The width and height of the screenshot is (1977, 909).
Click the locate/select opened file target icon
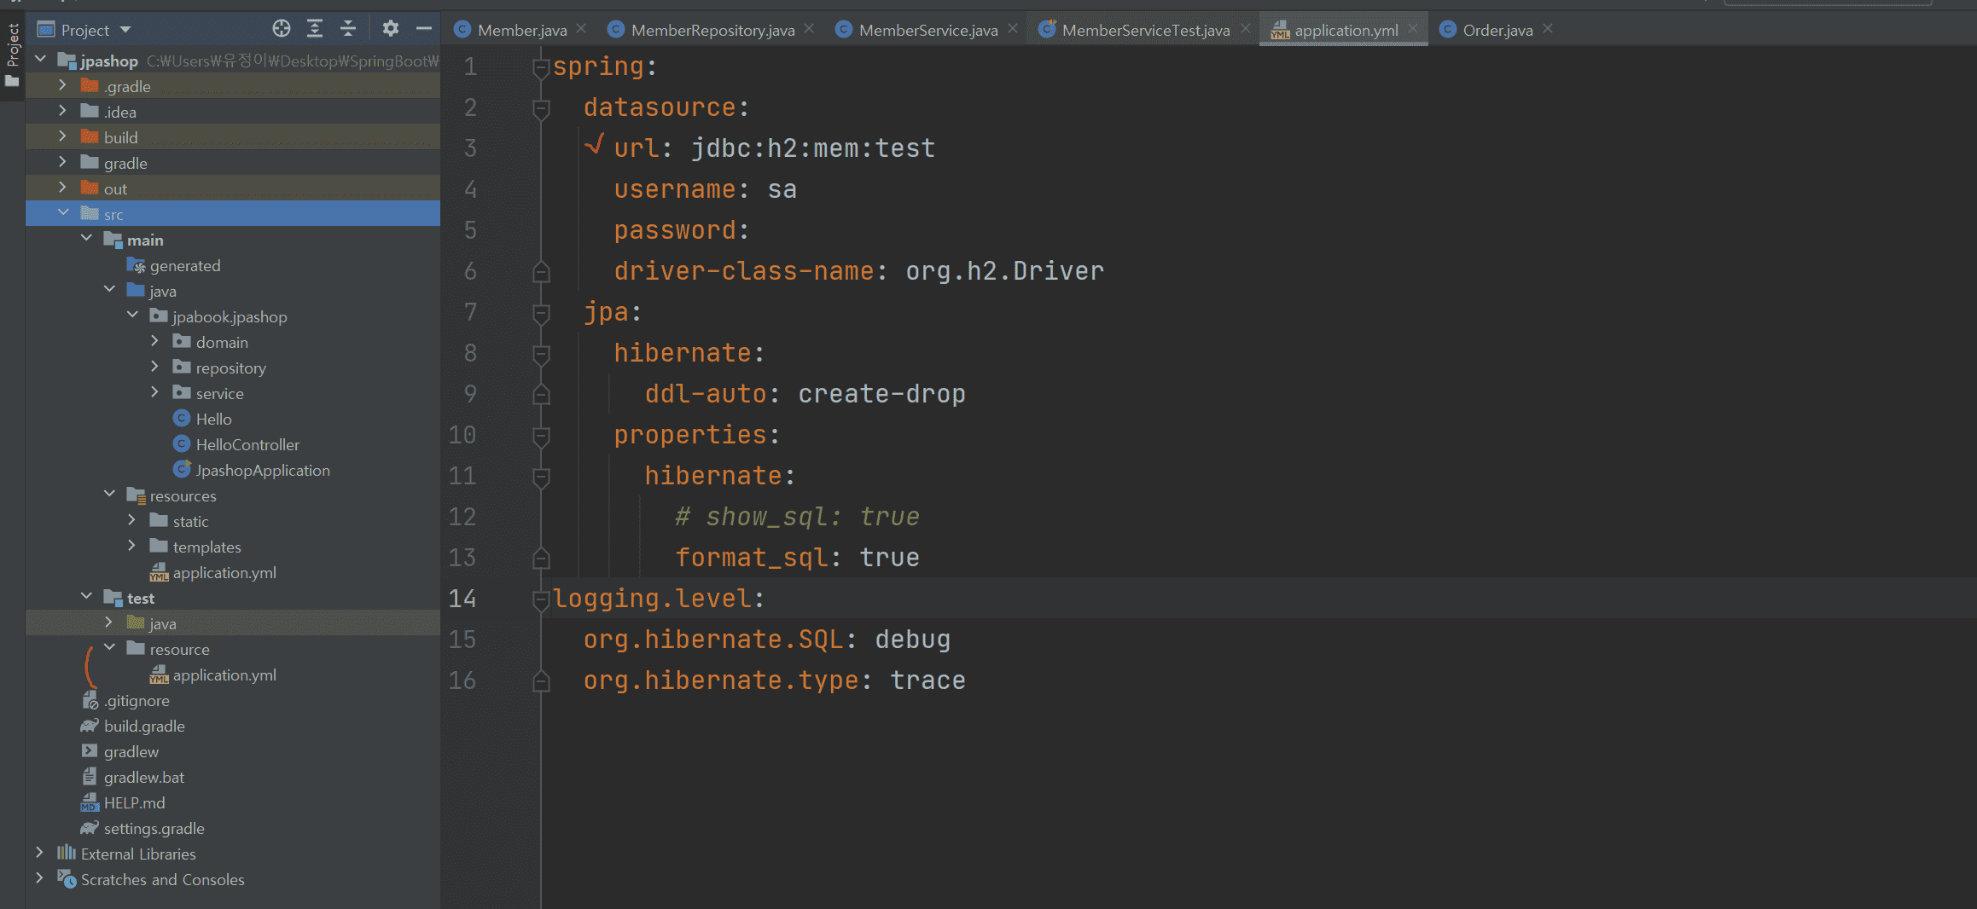(x=282, y=29)
